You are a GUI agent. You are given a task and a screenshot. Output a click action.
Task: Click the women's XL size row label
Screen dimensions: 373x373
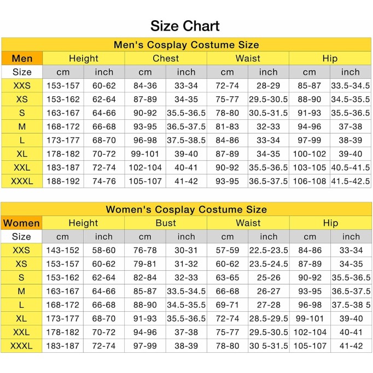point(22,319)
